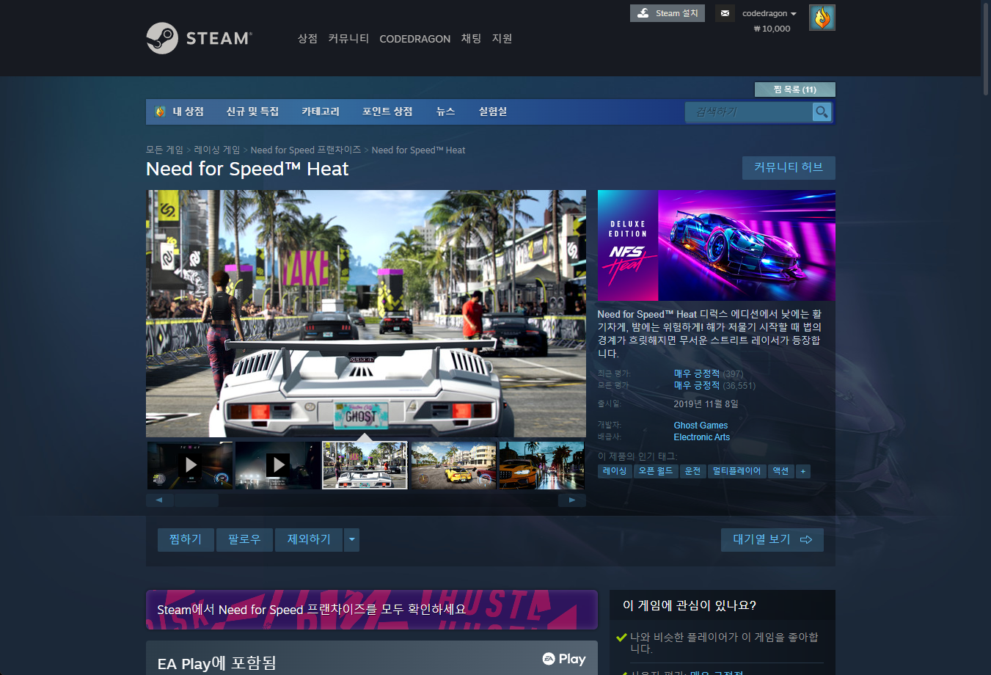
Task: Click the thumbnail strip scroll handle
Action: point(196,500)
